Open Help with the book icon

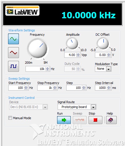111,120
